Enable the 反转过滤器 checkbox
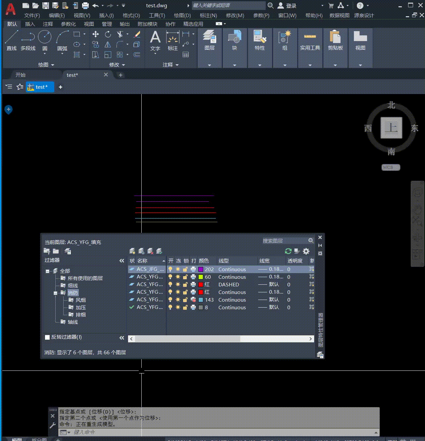The image size is (425, 441). (47, 337)
